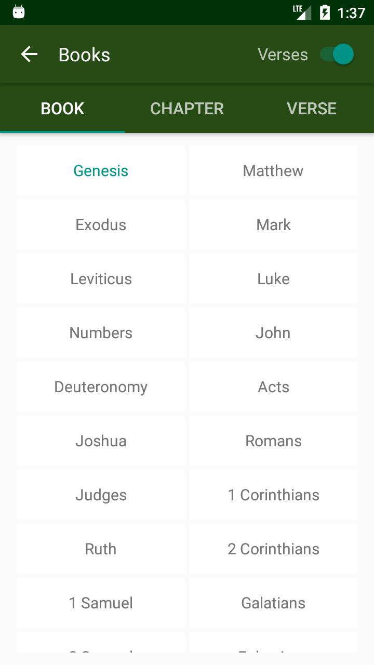Toggle the Verses switch
Image resolution: width=374 pixels, height=665 pixels.
(x=337, y=55)
